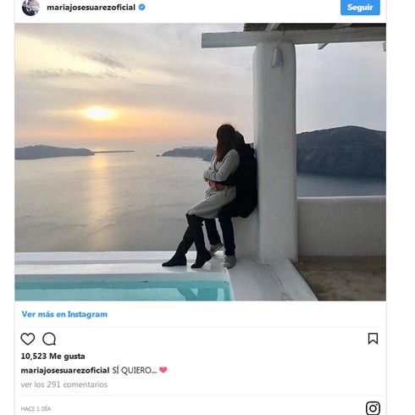Open comments via speech bubble icon

[x=49, y=339]
